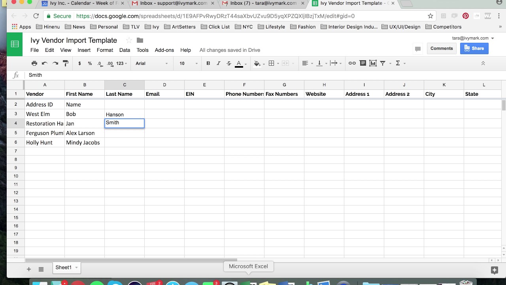The width and height of the screenshot is (506, 285).
Task: Open the vertical align dropdown
Action: (321, 63)
